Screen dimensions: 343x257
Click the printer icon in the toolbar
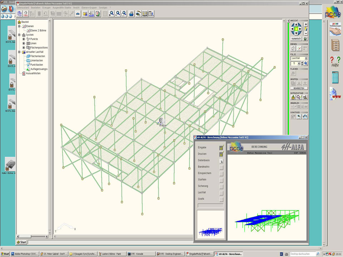click(x=131, y=14)
